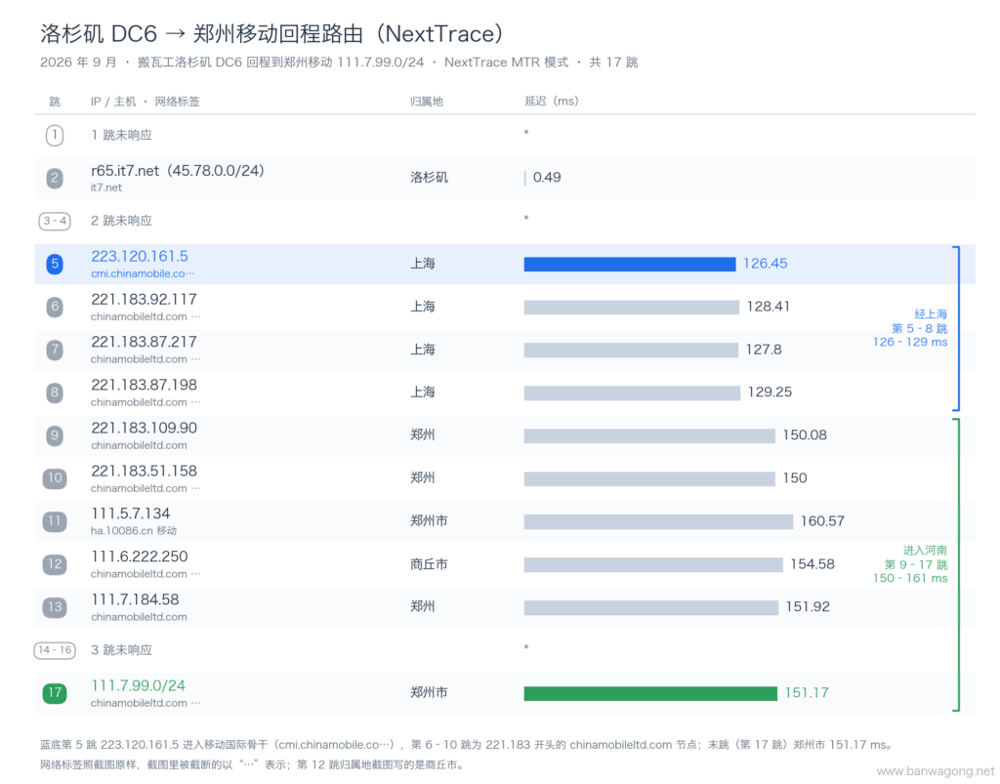Image resolution: width=1000 pixels, height=784 pixels.
Task: Click IP 221.183.87.198
Action: point(144,385)
